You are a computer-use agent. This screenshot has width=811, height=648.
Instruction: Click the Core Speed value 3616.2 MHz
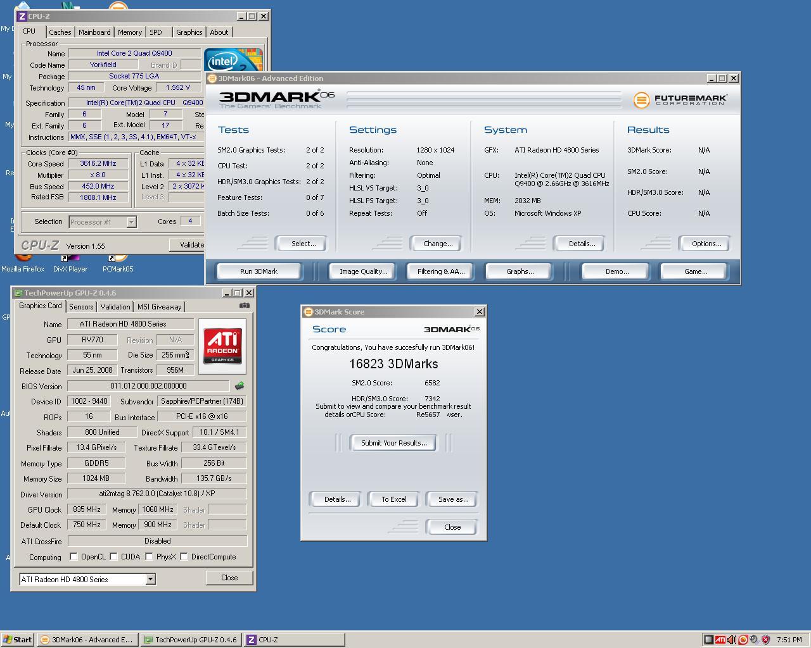point(98,164)
